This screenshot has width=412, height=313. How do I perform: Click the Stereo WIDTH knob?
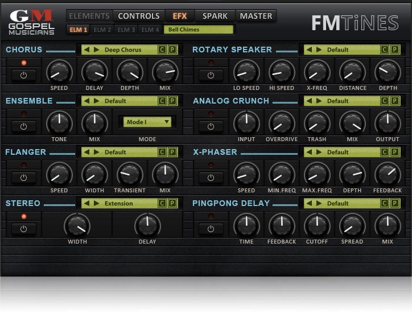coord(77,225)
